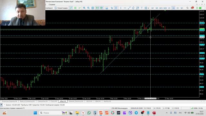Select the text label tool
Viewport: 206px width, 116px height.
(x=142, y=8)
